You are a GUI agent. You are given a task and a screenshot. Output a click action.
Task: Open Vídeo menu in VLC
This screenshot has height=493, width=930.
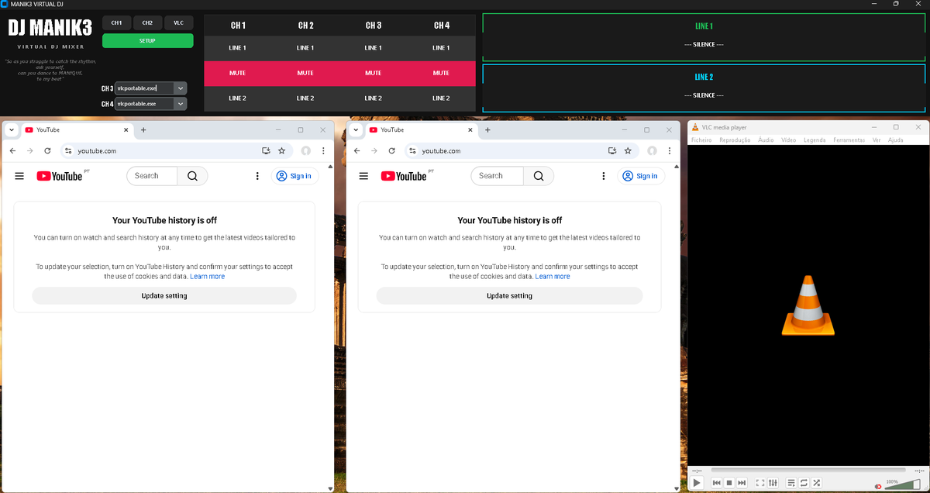click(789, 140)
